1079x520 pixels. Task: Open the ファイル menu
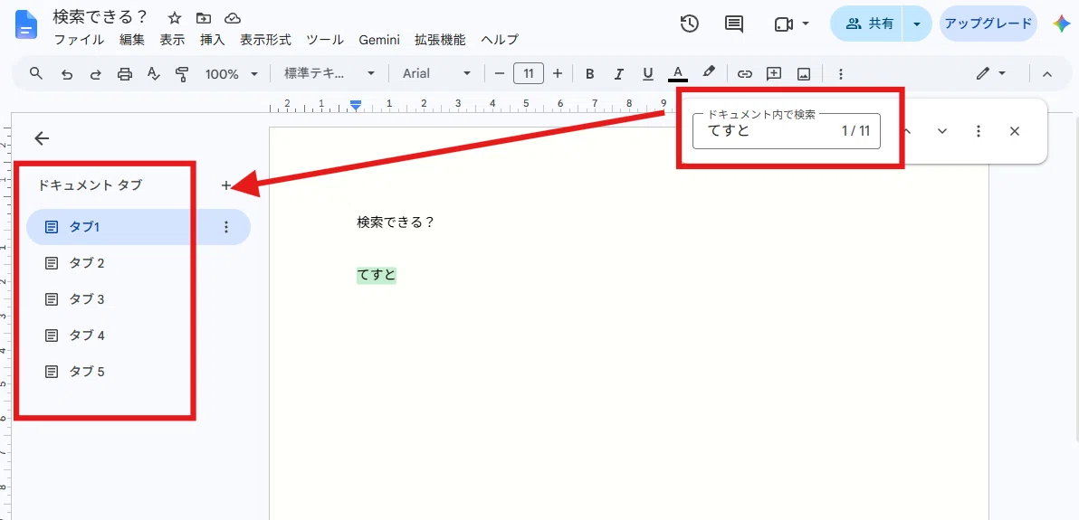click(x=79, y=39)
